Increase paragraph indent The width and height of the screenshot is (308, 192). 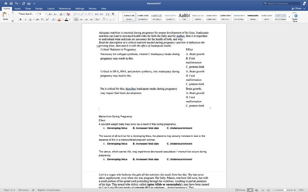pyautogui.click(x=101, y=14)
